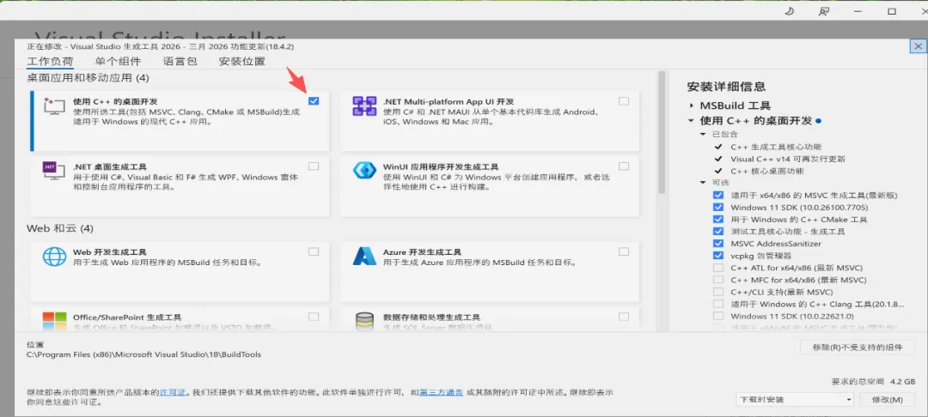This screenshot has width=928, height=417.
Task: Uncheck 测试工具核心功能 - 生成工具
Action: pos(718,232)
